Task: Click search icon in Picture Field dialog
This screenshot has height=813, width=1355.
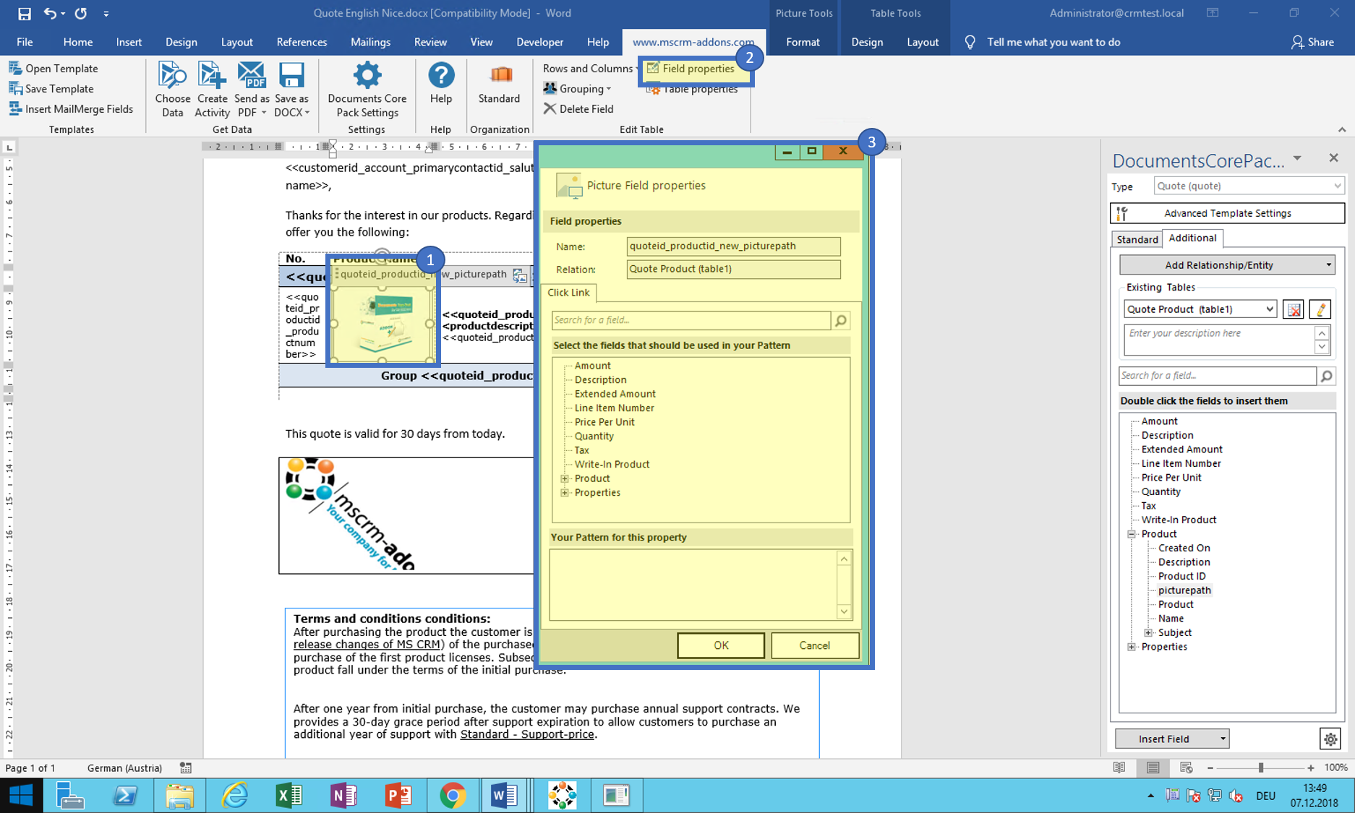Action: click(841, 320)
